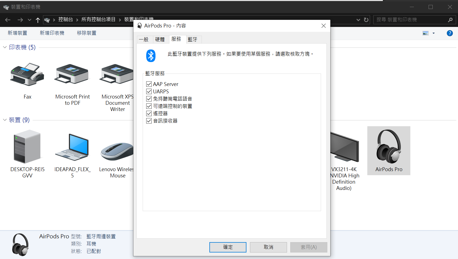
Task: Refresh the address bar location
Action: [366, 20]
